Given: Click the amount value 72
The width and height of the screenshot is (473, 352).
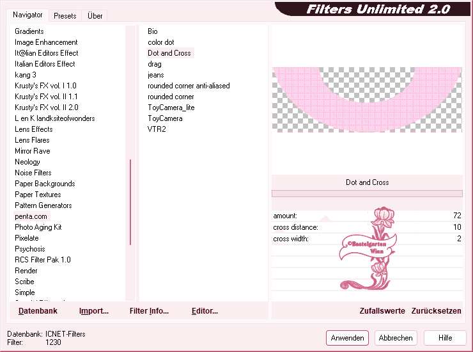Looking at the screenshot, I should pyautogui.click(x=457, y=216).
